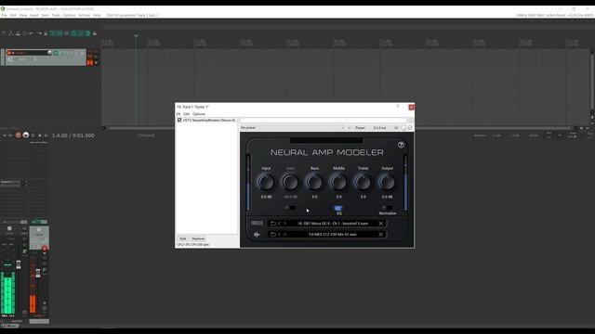The height and width of the screenshot is (334, 595).
Task: Toggle the noise gate switch under the Gate knob
Action: point(290,208)
